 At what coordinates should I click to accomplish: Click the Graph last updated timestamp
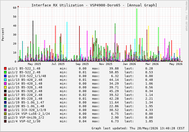[x=138, y=128]
